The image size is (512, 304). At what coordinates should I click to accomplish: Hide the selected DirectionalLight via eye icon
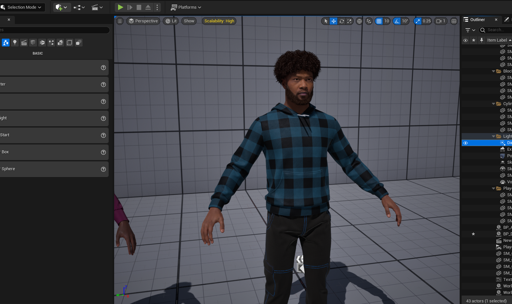pyautogui.click(x=465, y=143)
